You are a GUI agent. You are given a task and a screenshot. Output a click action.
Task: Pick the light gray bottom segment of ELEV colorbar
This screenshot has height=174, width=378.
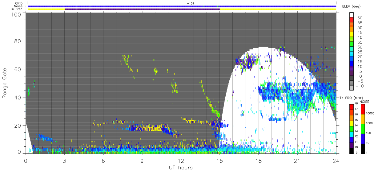[352, 88]
